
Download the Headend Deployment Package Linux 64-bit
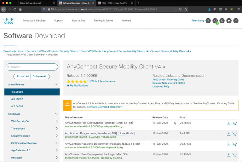point(229,144)
